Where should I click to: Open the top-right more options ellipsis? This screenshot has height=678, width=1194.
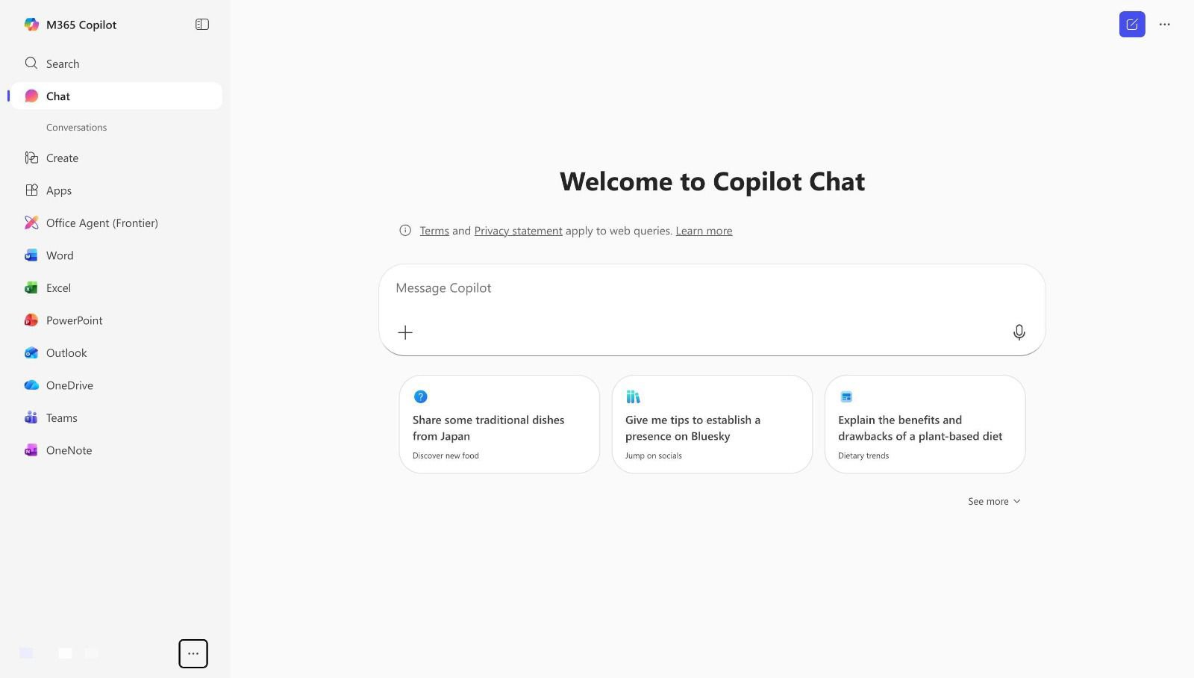(1164, 25)
